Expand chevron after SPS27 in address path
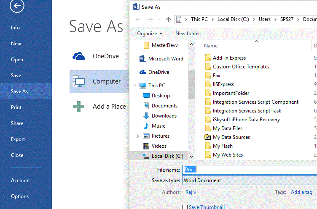 point(298,20)
